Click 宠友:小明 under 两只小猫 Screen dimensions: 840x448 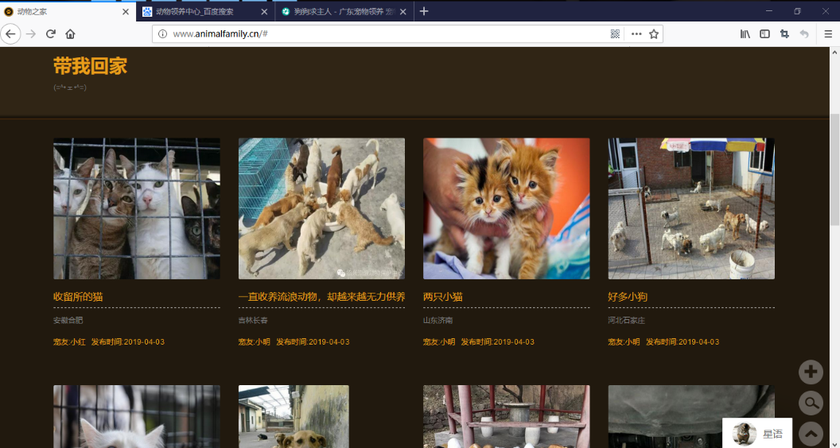[x=439, y=342]
